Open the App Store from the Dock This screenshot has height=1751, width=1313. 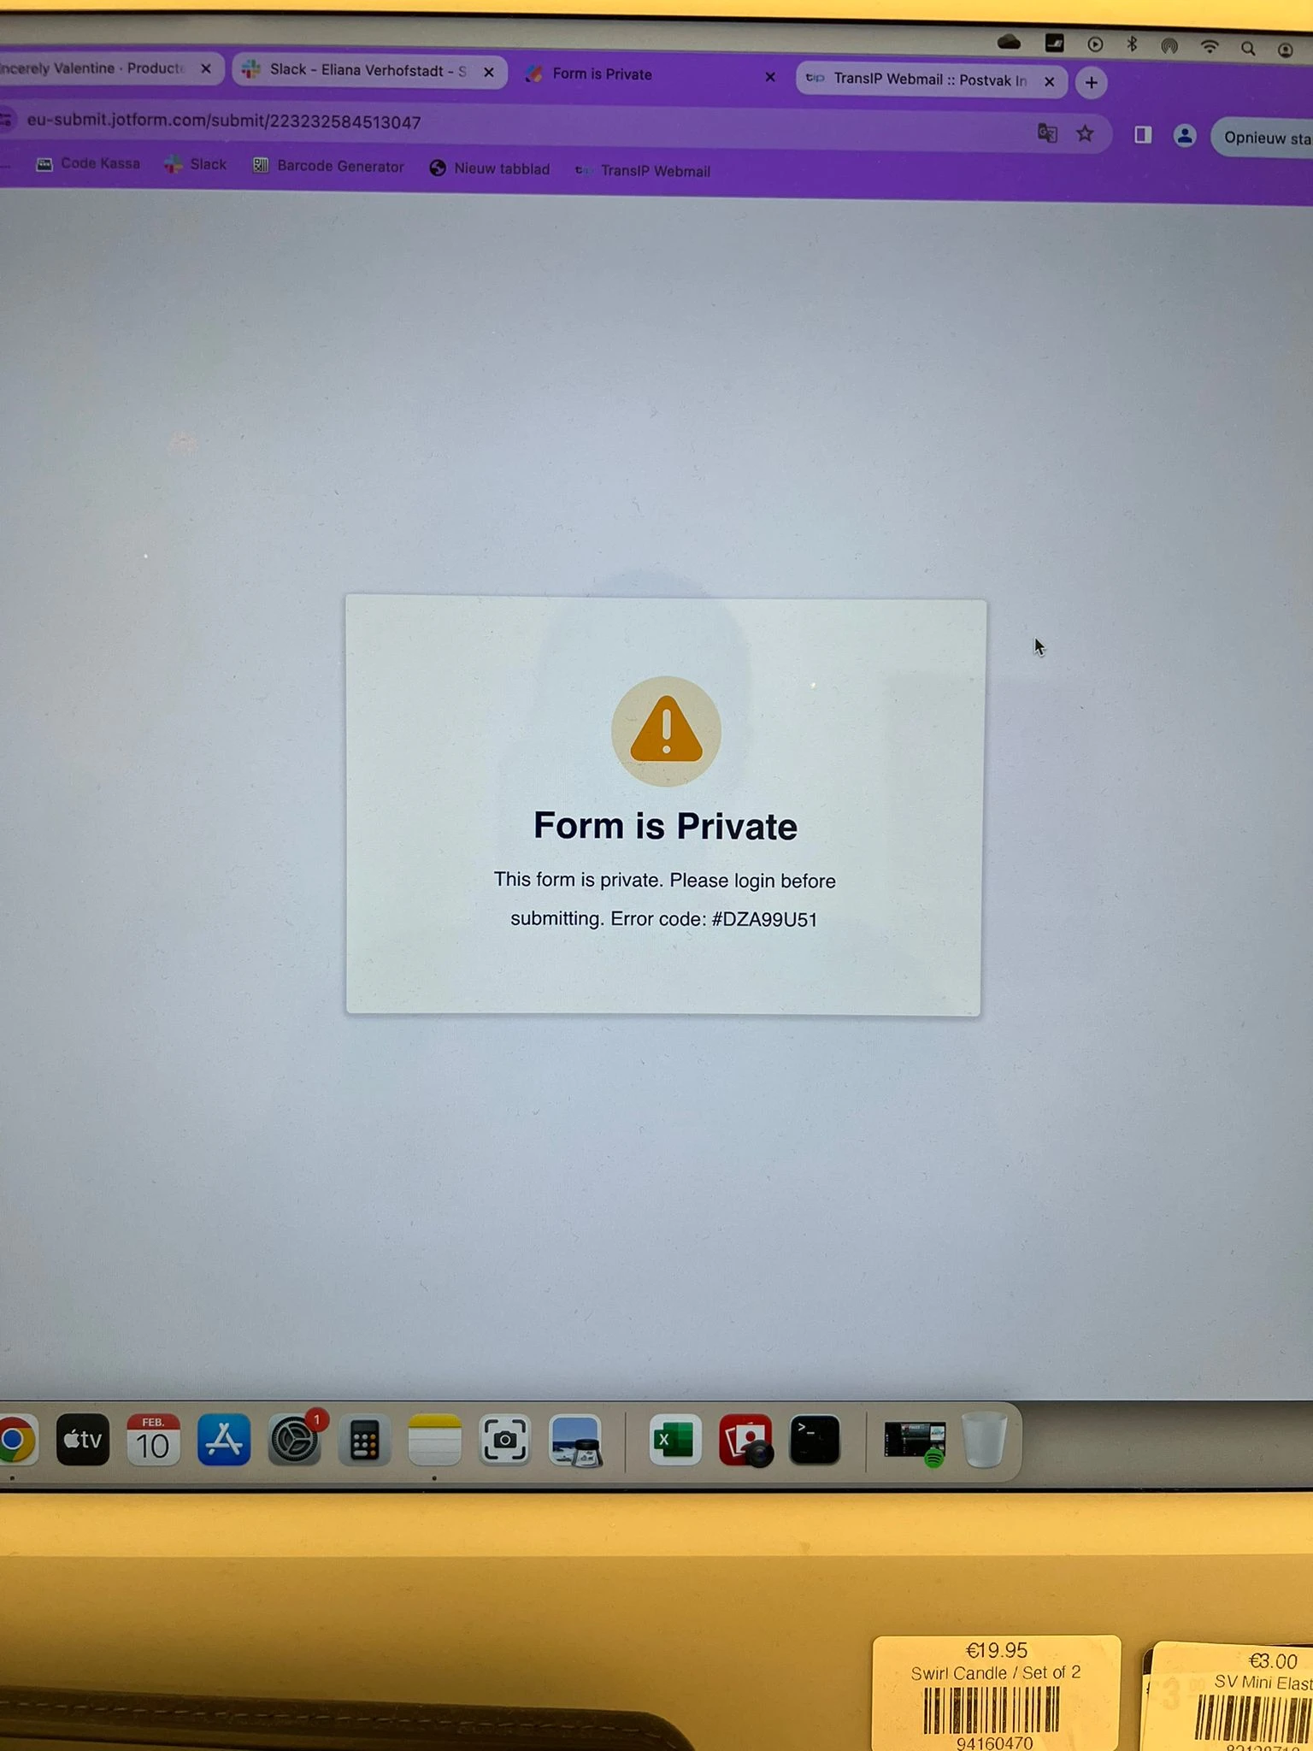coord(224,1440)
